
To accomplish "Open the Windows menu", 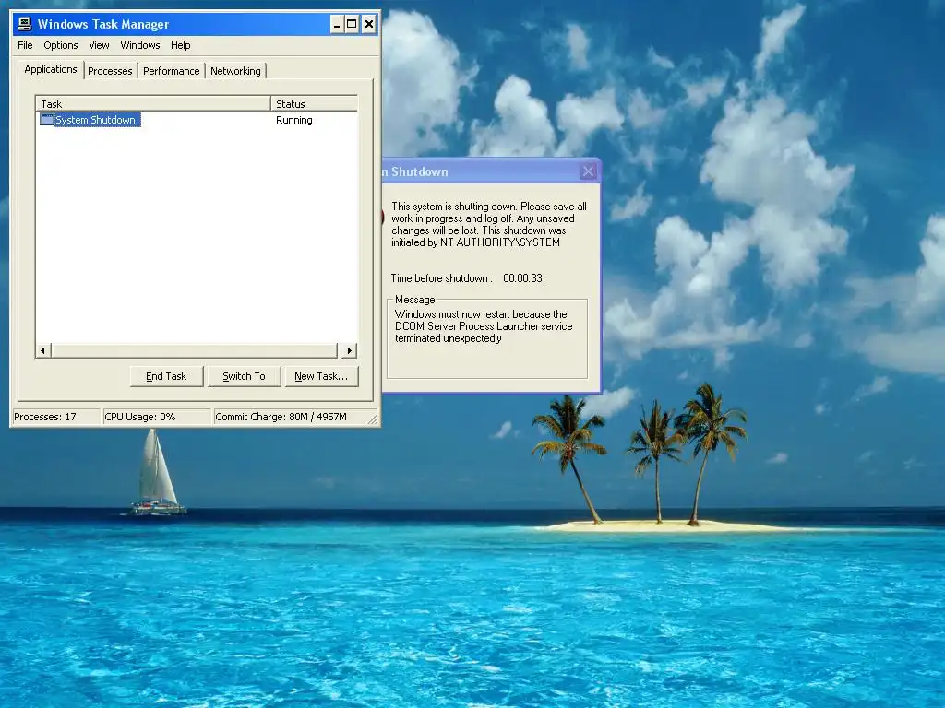I will point(140,45).
